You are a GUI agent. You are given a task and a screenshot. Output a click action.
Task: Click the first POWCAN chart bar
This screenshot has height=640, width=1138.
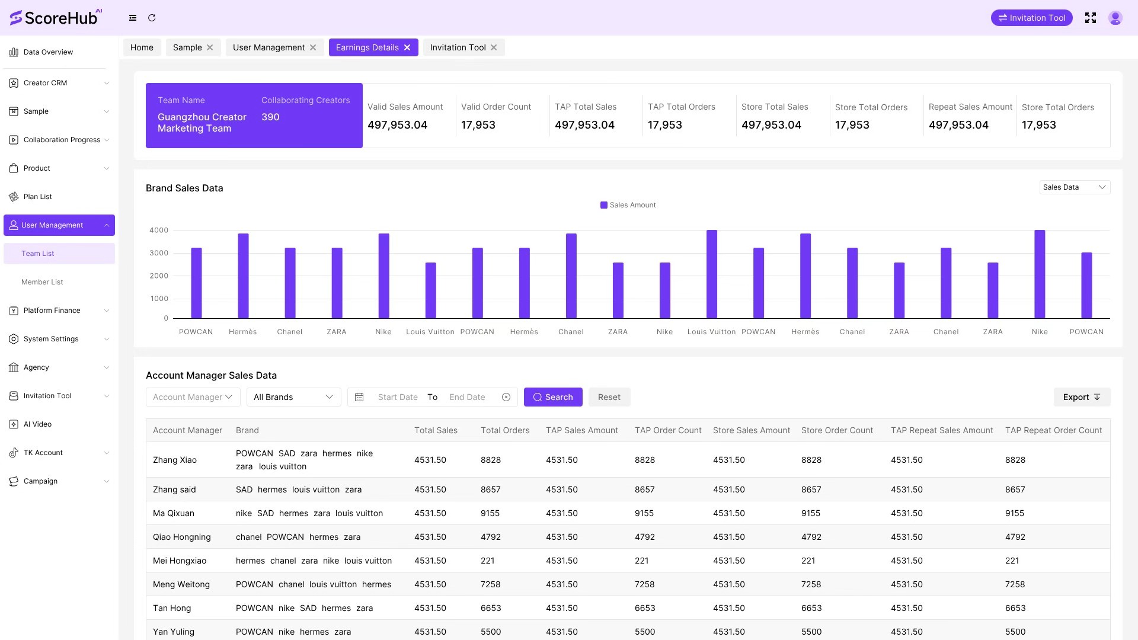tap(196, 283)
